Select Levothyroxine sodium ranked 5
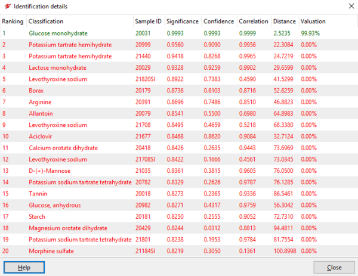 [179, 79]
